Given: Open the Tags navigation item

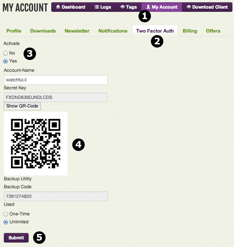Looking at the screenshot, I should pos(129,7).
